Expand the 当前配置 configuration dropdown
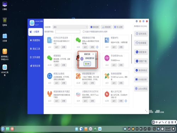Image resolution: width=177 pixels, height=133 pixels. coord(70,27)
